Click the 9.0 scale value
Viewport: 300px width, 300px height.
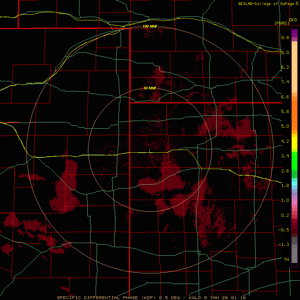[x=285, y=52]
